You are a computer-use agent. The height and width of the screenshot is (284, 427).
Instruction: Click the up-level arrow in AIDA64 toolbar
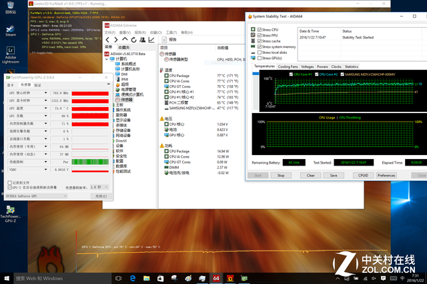pyautogui.click(x=125, y=39)
